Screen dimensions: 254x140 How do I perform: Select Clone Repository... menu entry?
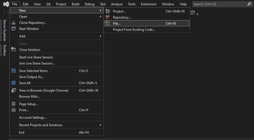[x=57, y=23]
